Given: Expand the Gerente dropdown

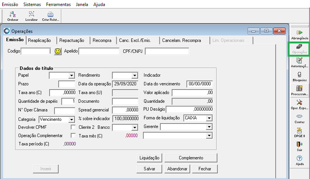Looking at the screenshot, I should 209,127.
